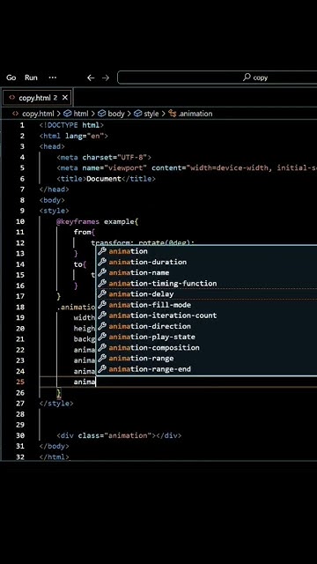The height and width of the screenshot is (564, 317).
Task: Click the wrench icon beside animation-delay
Action: pos(102,293)
